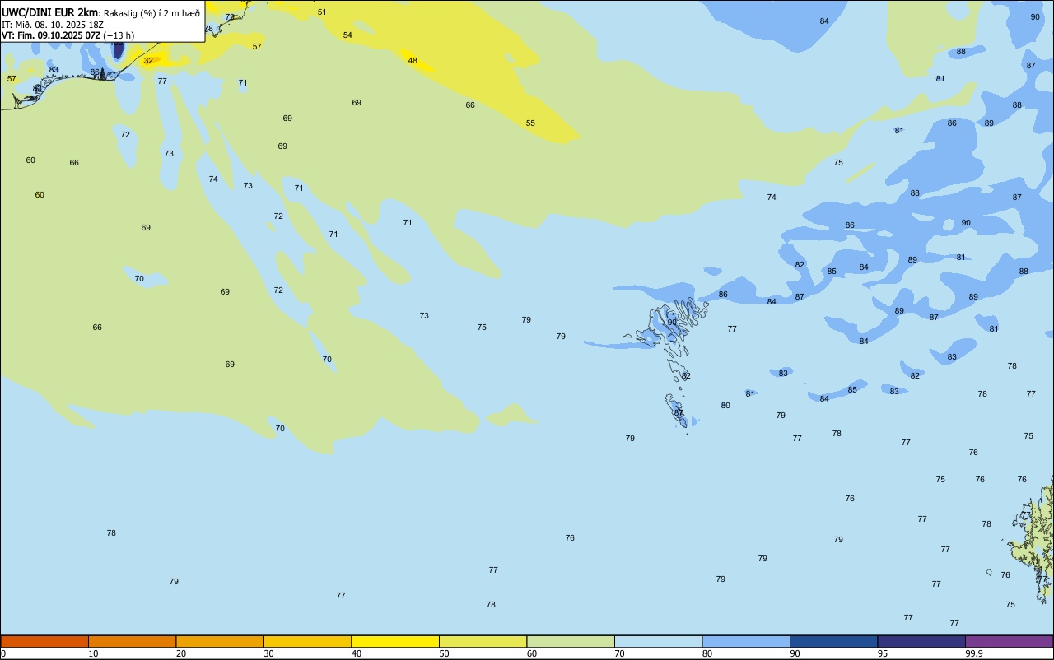Select the navy 95–99.9 legend swatch

(x=921, y=641)
